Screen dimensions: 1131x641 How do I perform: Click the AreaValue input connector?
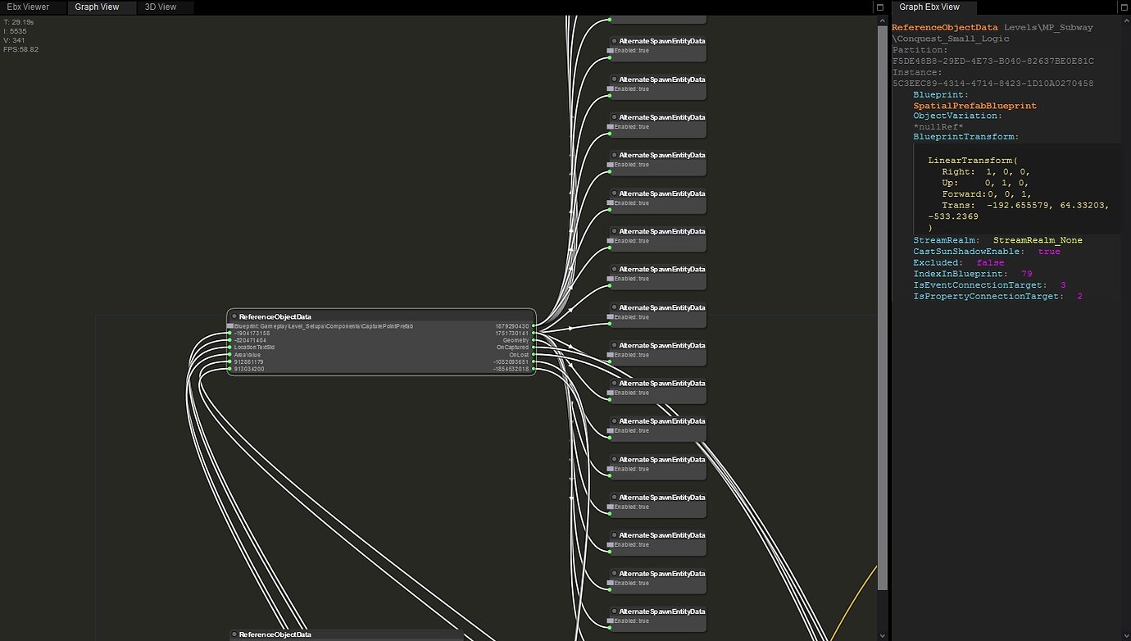(229, 355)
